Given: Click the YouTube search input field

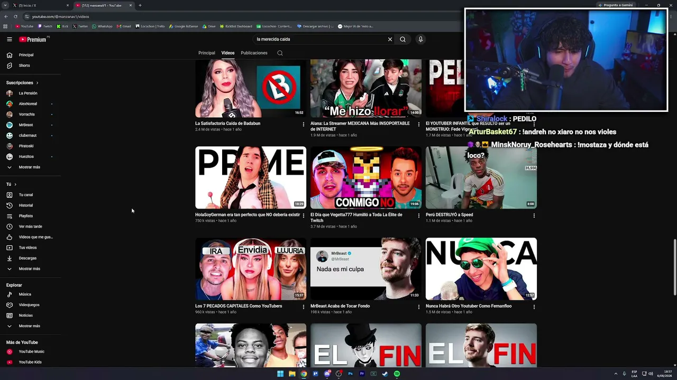Looking at the screenshot, I should (x=319, y=39).
